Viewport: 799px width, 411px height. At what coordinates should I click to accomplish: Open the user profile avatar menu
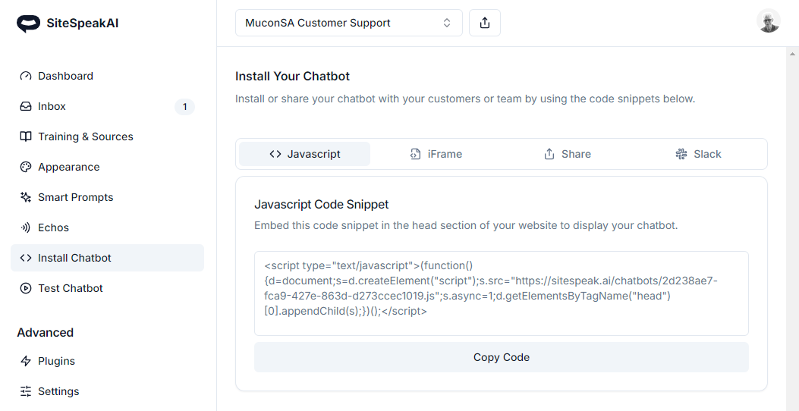[x=769, y=21]
